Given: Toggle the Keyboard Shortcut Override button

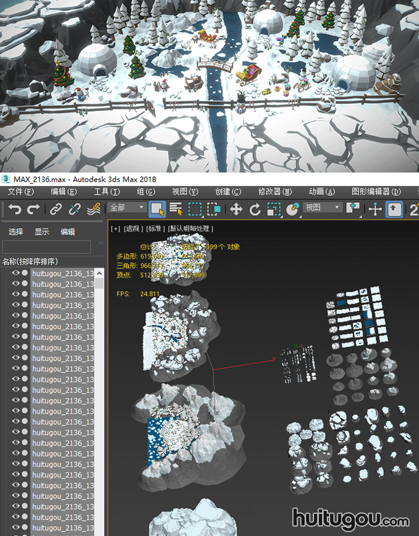Looking at the screenshot, I should (x=394, y=209).
